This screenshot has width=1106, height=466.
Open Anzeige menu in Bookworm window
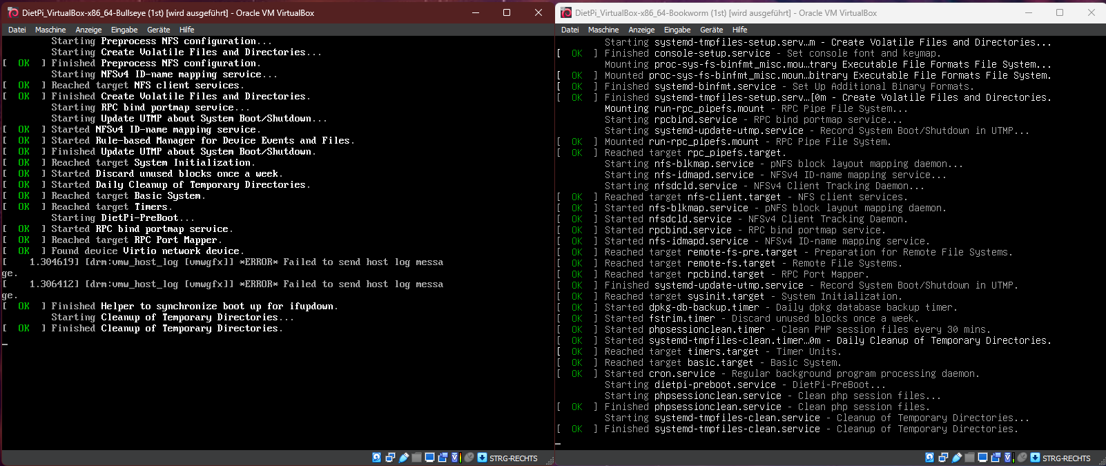641,30
